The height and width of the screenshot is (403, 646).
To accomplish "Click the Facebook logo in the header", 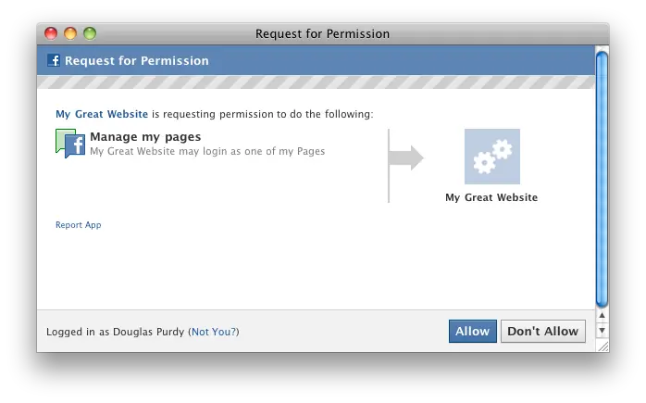I will click(x=54, y=60).
